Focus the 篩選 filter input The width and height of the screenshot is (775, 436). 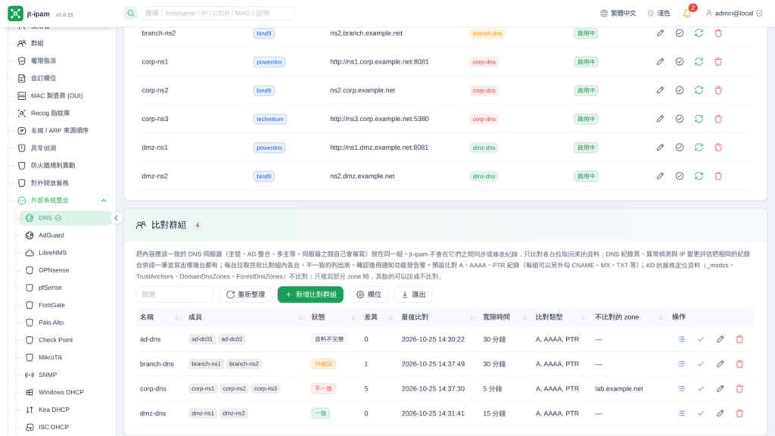175,294
